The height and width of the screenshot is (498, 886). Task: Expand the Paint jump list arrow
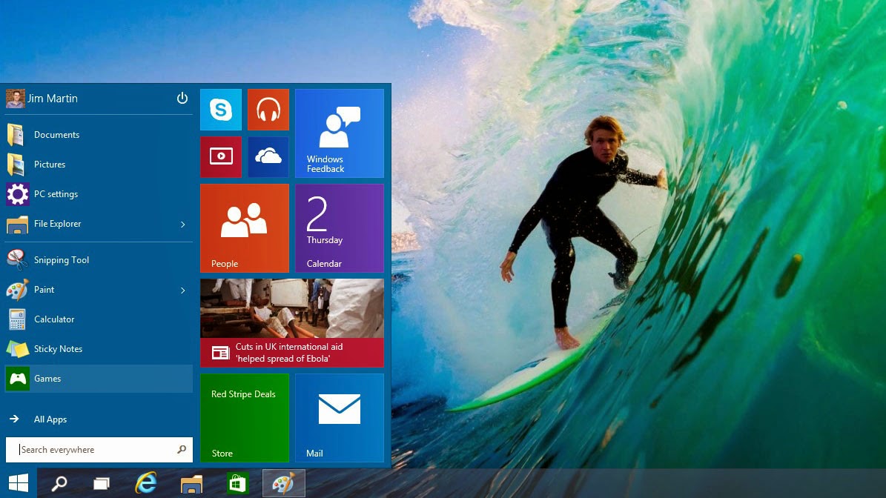click(182, 290)
